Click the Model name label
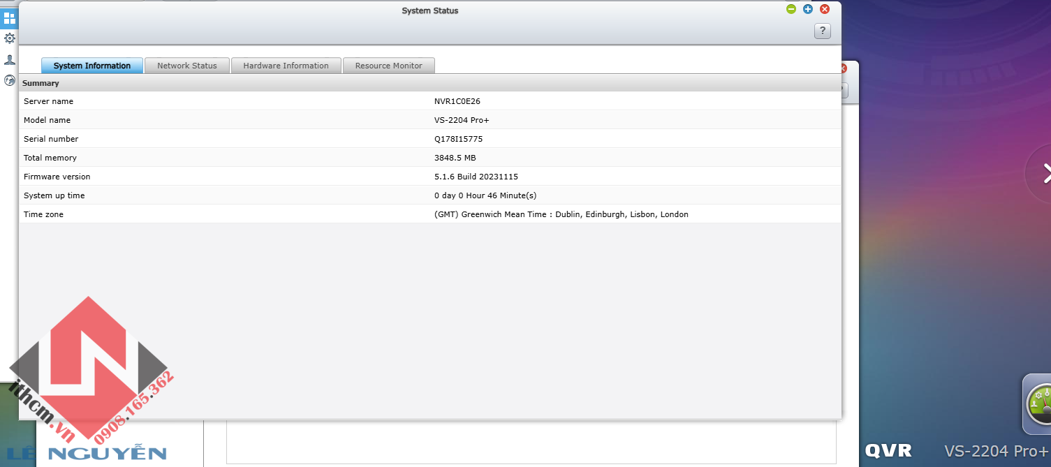The image size is (1051, 467). click(x=47, y=120)
